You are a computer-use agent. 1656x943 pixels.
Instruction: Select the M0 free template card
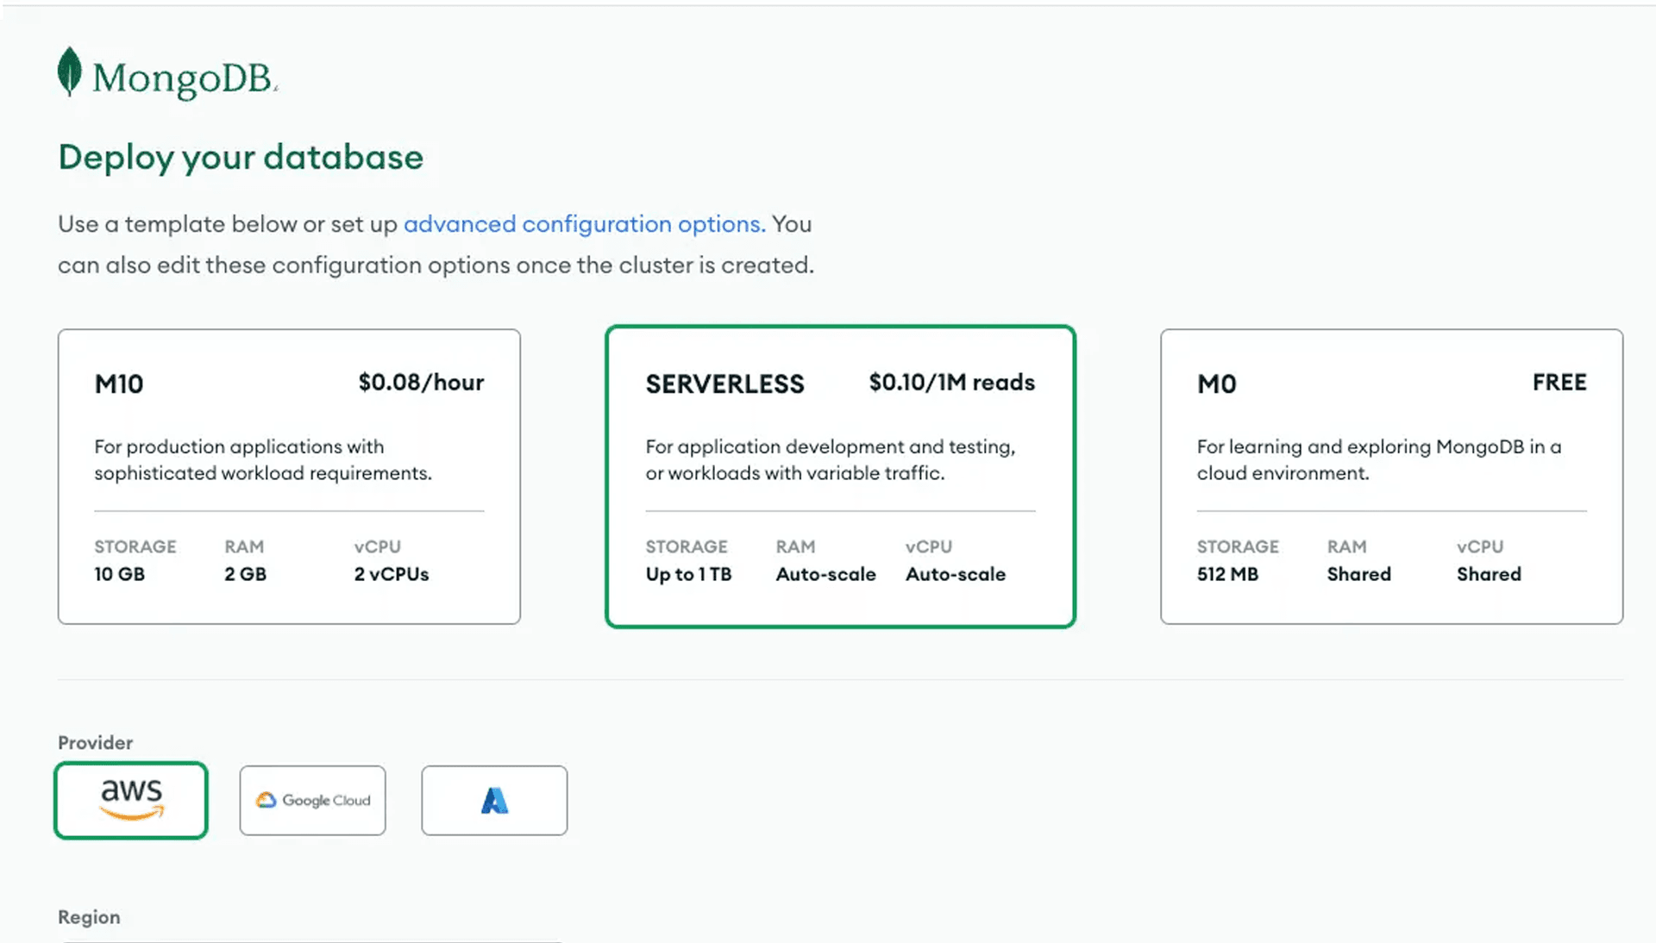pyautogui.click(x=1391, y=477)
